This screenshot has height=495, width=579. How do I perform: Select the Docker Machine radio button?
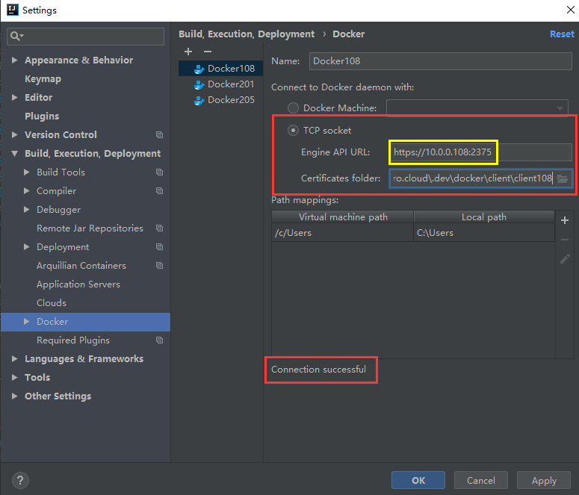[x=293, y=108]
